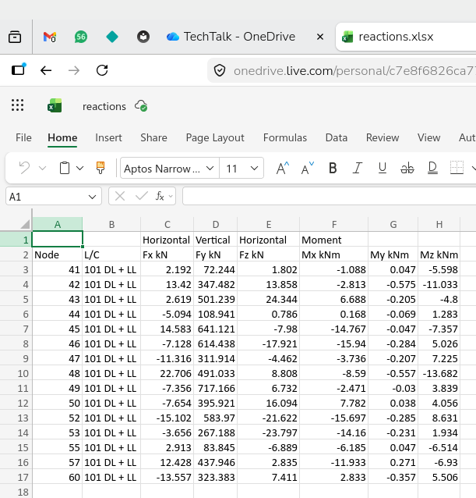Screen dimensions: 476x498
Task: Increase font size
Action: pyautogui.click(x=282, y=168)
